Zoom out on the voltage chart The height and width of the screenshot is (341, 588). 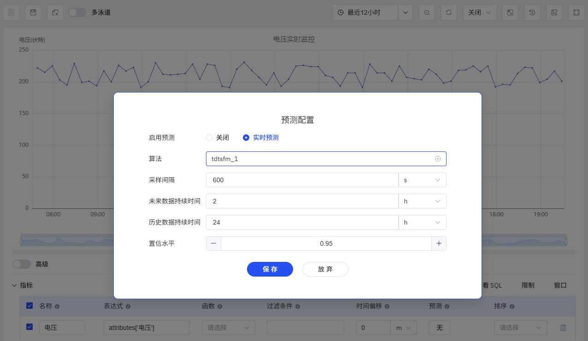[x=426, y=12]
